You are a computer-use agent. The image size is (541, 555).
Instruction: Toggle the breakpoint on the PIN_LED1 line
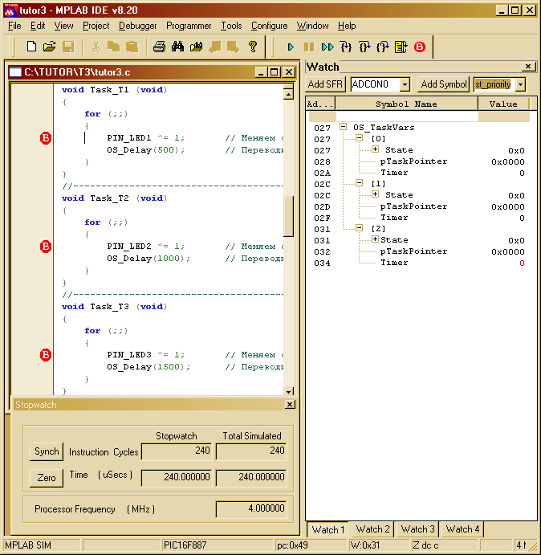coord(46,138)
